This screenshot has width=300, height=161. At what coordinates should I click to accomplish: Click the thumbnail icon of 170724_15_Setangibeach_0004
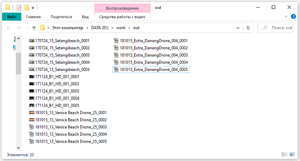click(32, 62)
